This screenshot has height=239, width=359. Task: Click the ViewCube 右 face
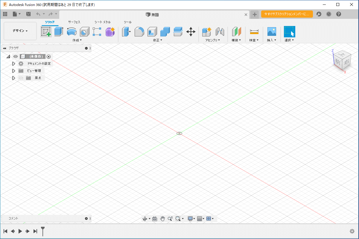(346, 62)
